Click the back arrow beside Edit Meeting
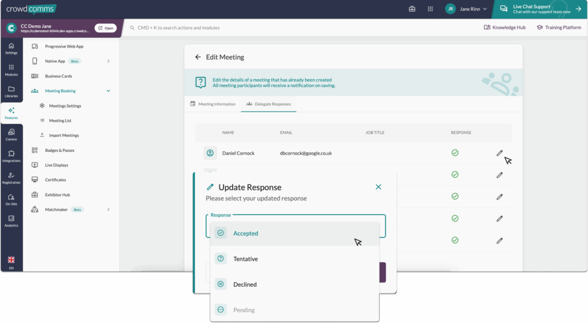Screen dimensions: 588x323 (x=198, y=57)
